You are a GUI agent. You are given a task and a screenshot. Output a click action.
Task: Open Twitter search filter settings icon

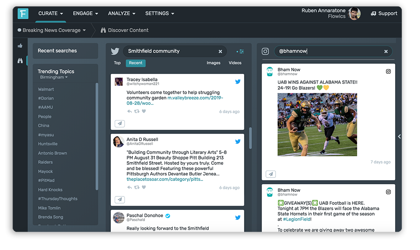[240, 52]
